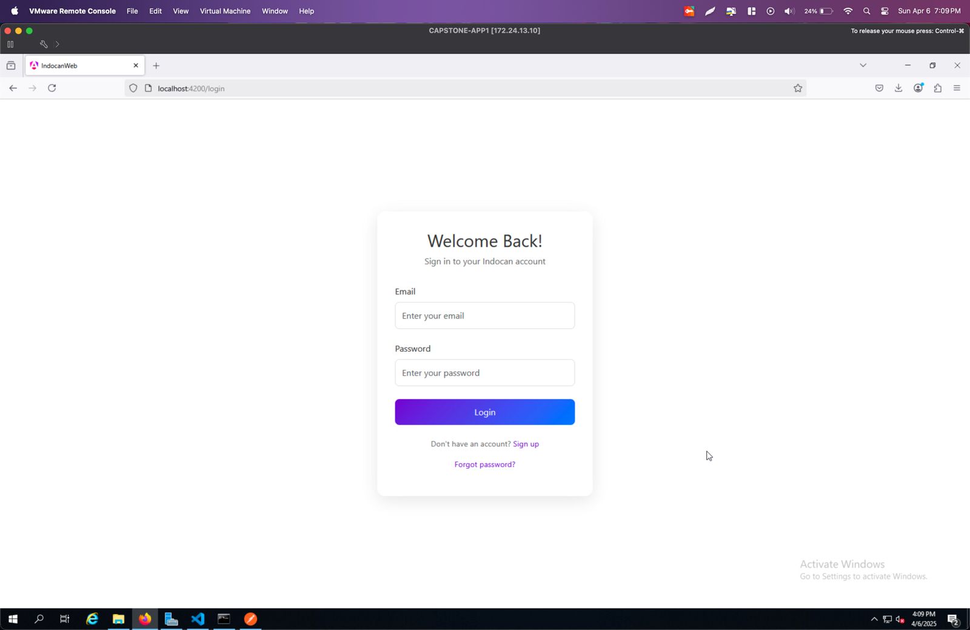Open Firefox account icon
970x630 pixels.
click(x=918, y=88)
